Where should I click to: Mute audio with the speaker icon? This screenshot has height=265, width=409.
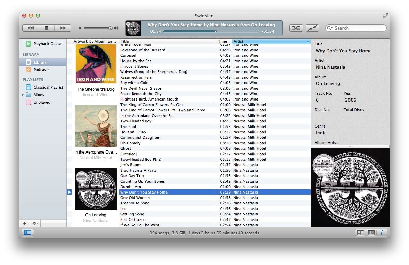[80, 28]
